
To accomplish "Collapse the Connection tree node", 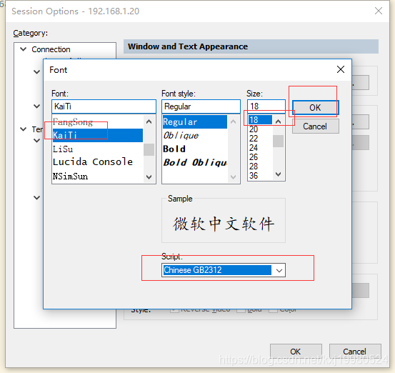I will [23, 49].
